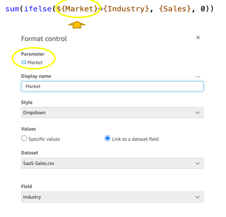This screenshot has width=226, height=217.
Task: Click the Market parameter name link
Action: (35, 62)
